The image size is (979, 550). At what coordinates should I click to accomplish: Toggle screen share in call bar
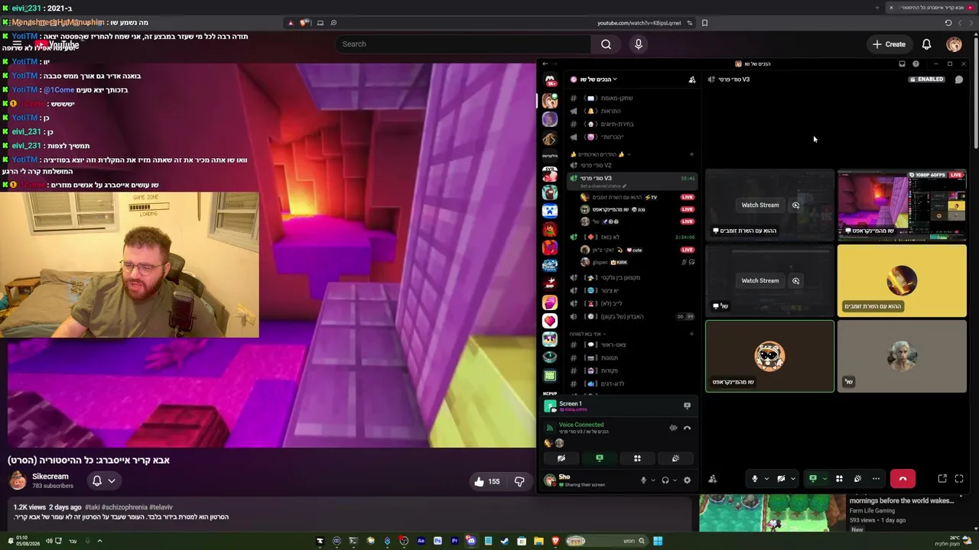pos(813,479)
